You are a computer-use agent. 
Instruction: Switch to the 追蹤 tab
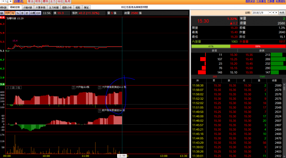click(78, 8)
